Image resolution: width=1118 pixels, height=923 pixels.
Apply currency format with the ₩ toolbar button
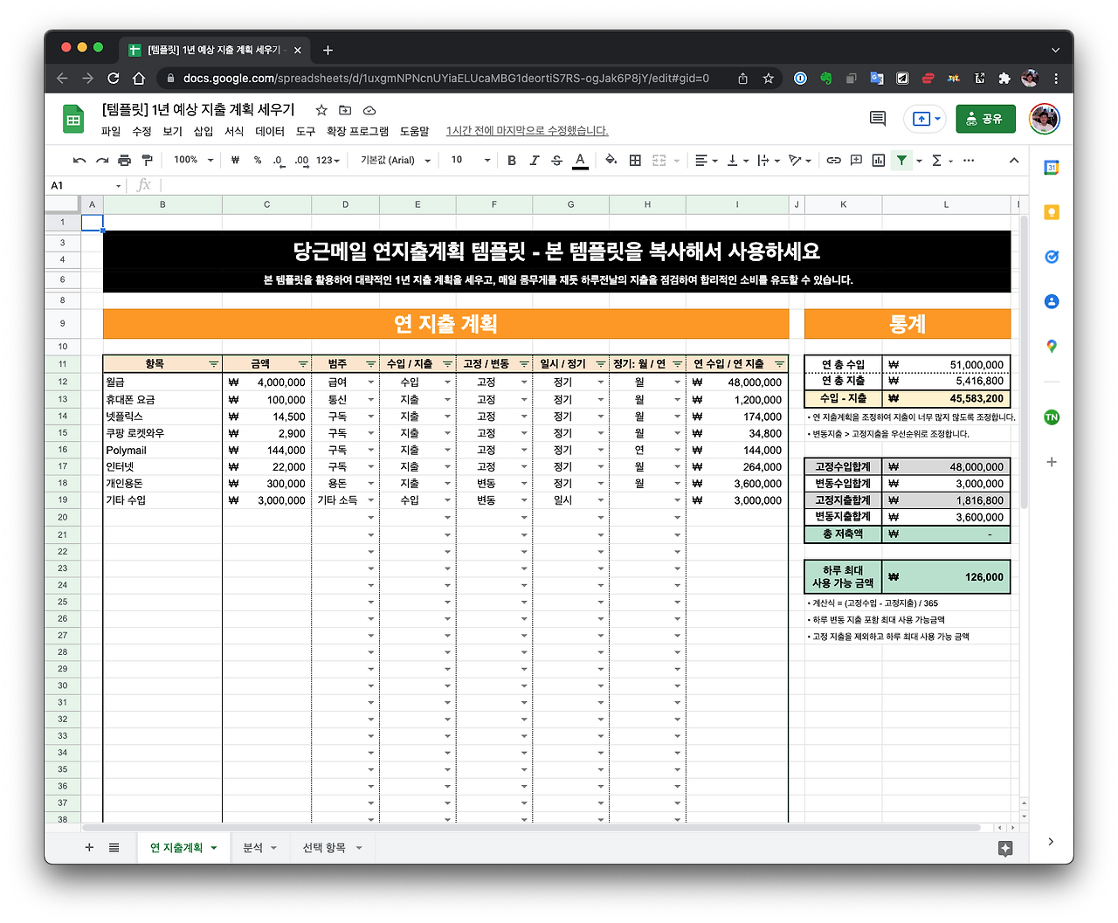pyautogui.click(x=235, y=161)
